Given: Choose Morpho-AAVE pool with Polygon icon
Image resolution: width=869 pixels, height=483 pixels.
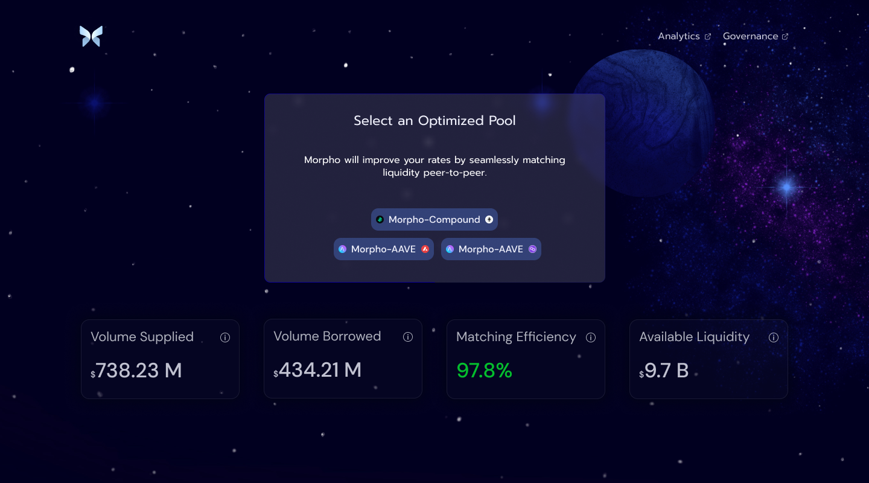Looking at the screenshot, I should pos(491,249).
